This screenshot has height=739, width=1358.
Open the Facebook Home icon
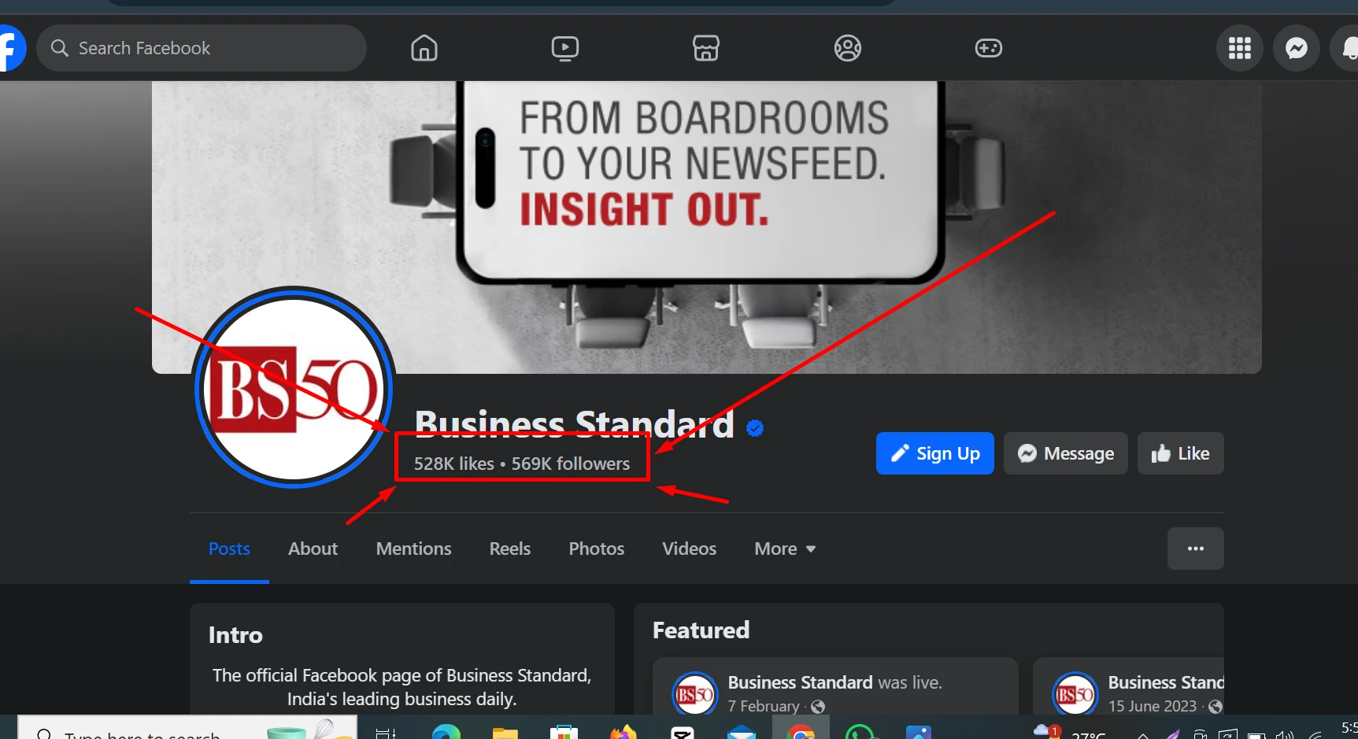pyautogui.click(x=424, y=48)
